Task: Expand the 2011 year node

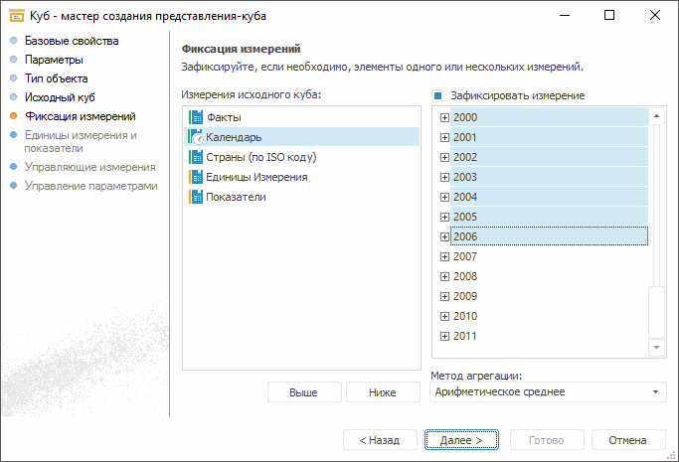Action: [x=444, y=336]
